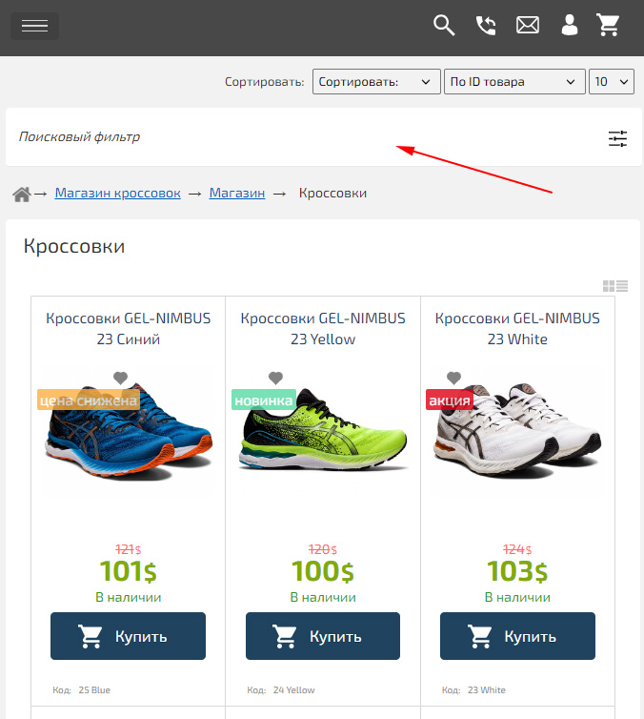
Task: Expand the 'Сортировать:' sort order dropdown
Action: point(376,82)
